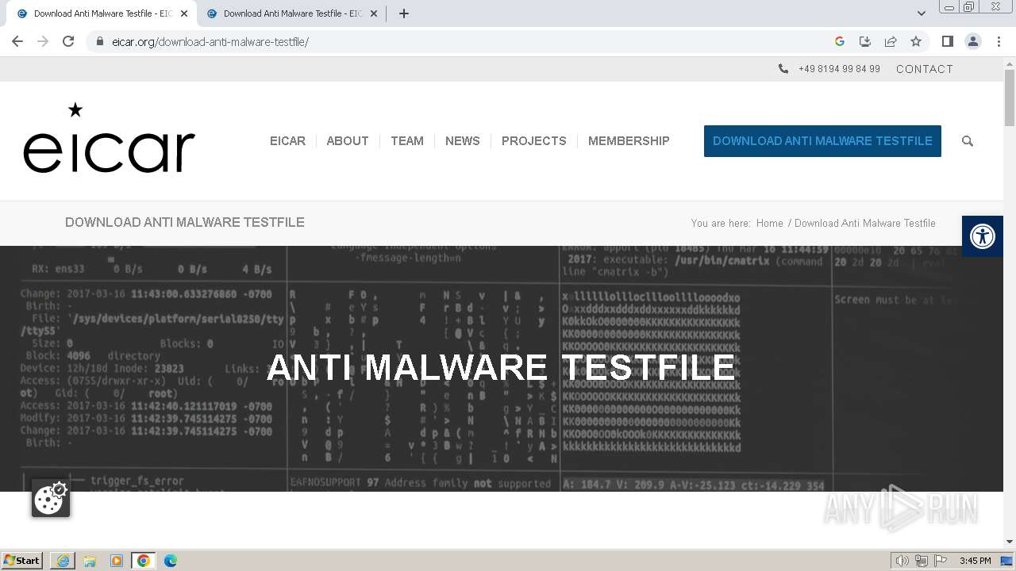1016x571 pixels.
Task: Open the NEWS menu item
Action: click(x=463, y=141)
